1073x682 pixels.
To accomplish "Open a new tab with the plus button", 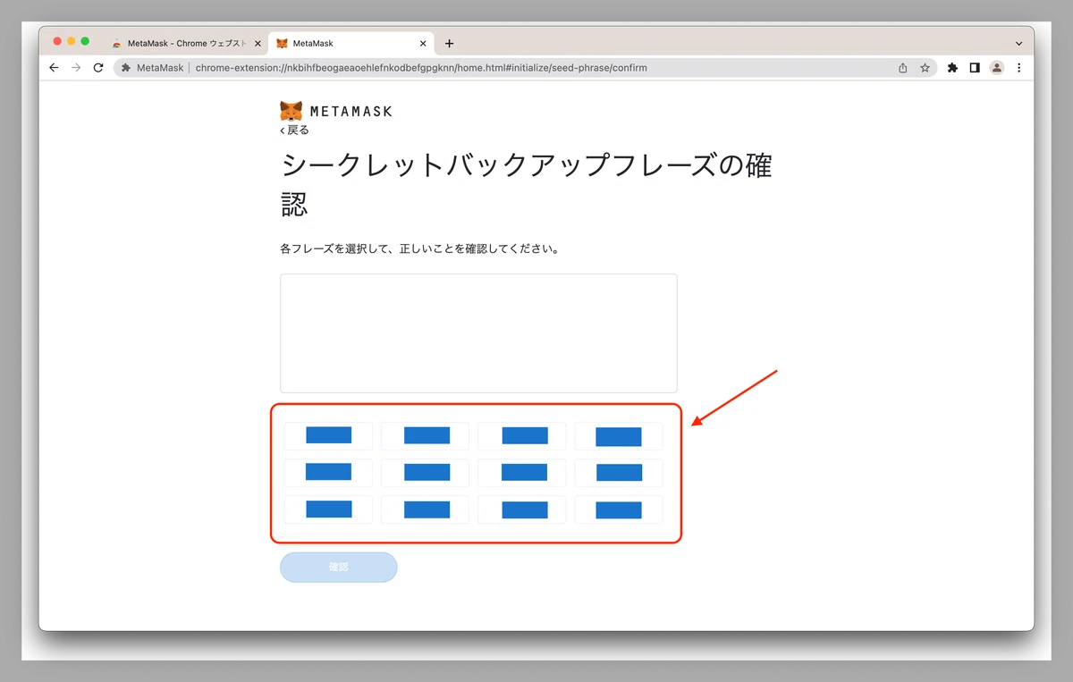I will (x=449, y=43).
